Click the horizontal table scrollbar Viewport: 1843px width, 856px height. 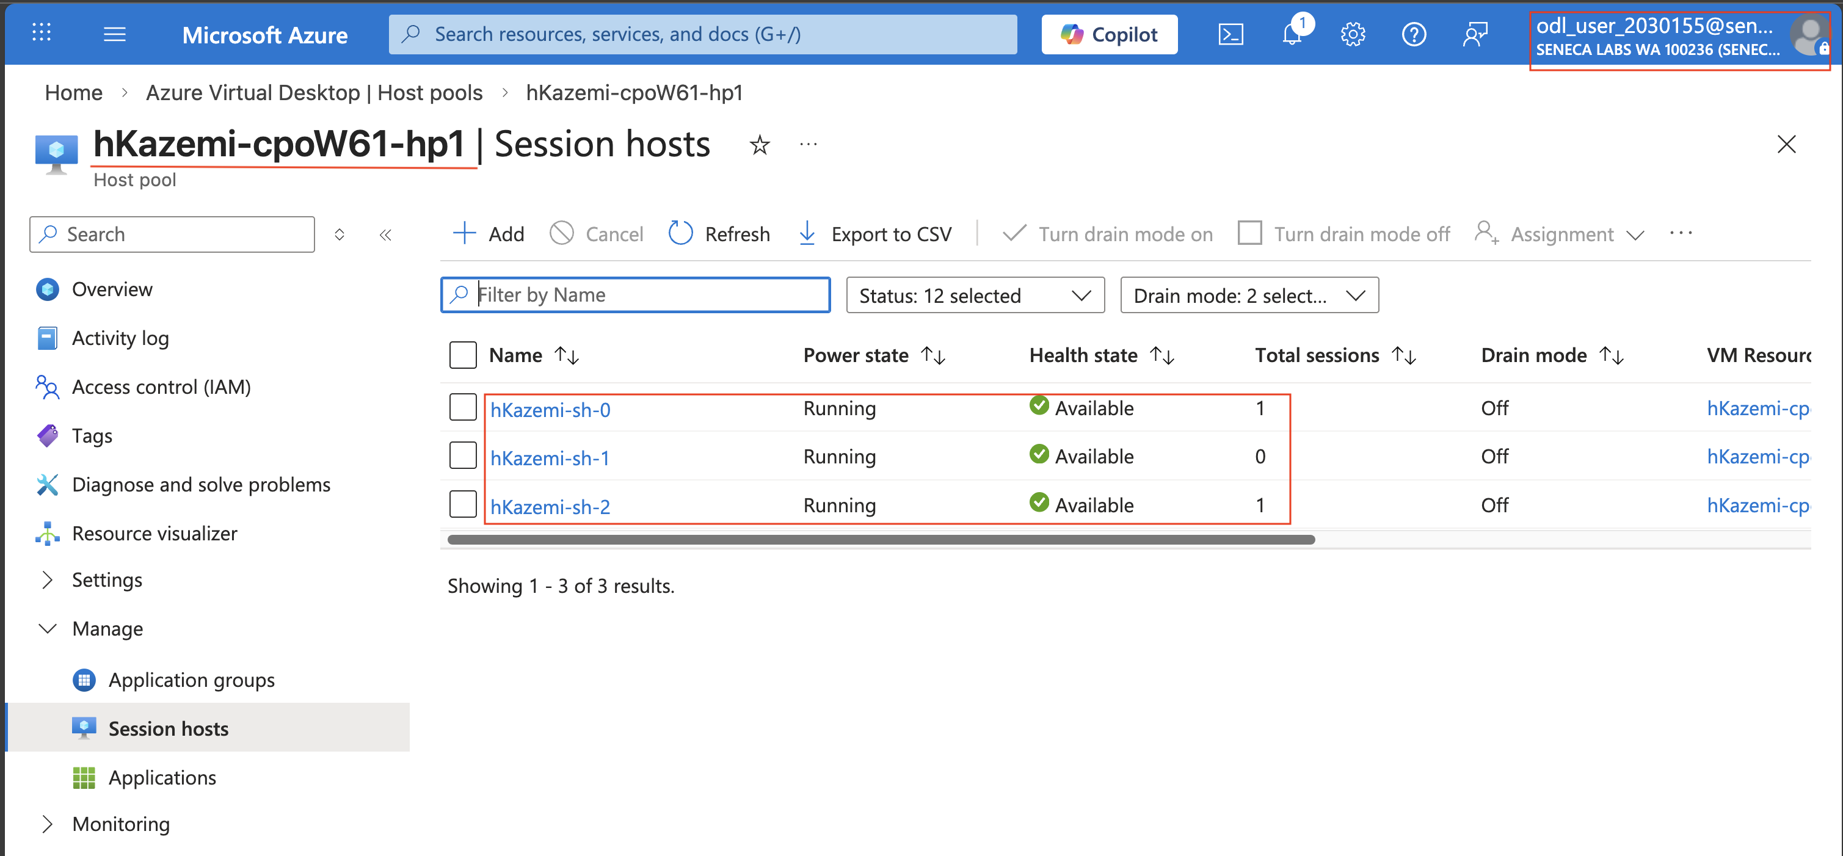[881, 540]
